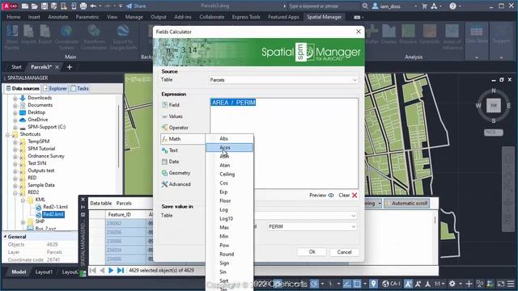Switch to the Tasks palette tab

[x=79, y=88]
